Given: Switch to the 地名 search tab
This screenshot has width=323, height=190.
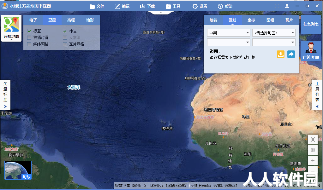Looking at the screenshot, I should pyautogui.click(x=213, y=20).
